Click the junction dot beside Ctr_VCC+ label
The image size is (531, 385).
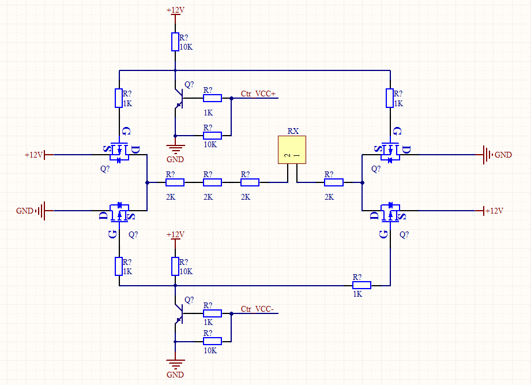231,98
